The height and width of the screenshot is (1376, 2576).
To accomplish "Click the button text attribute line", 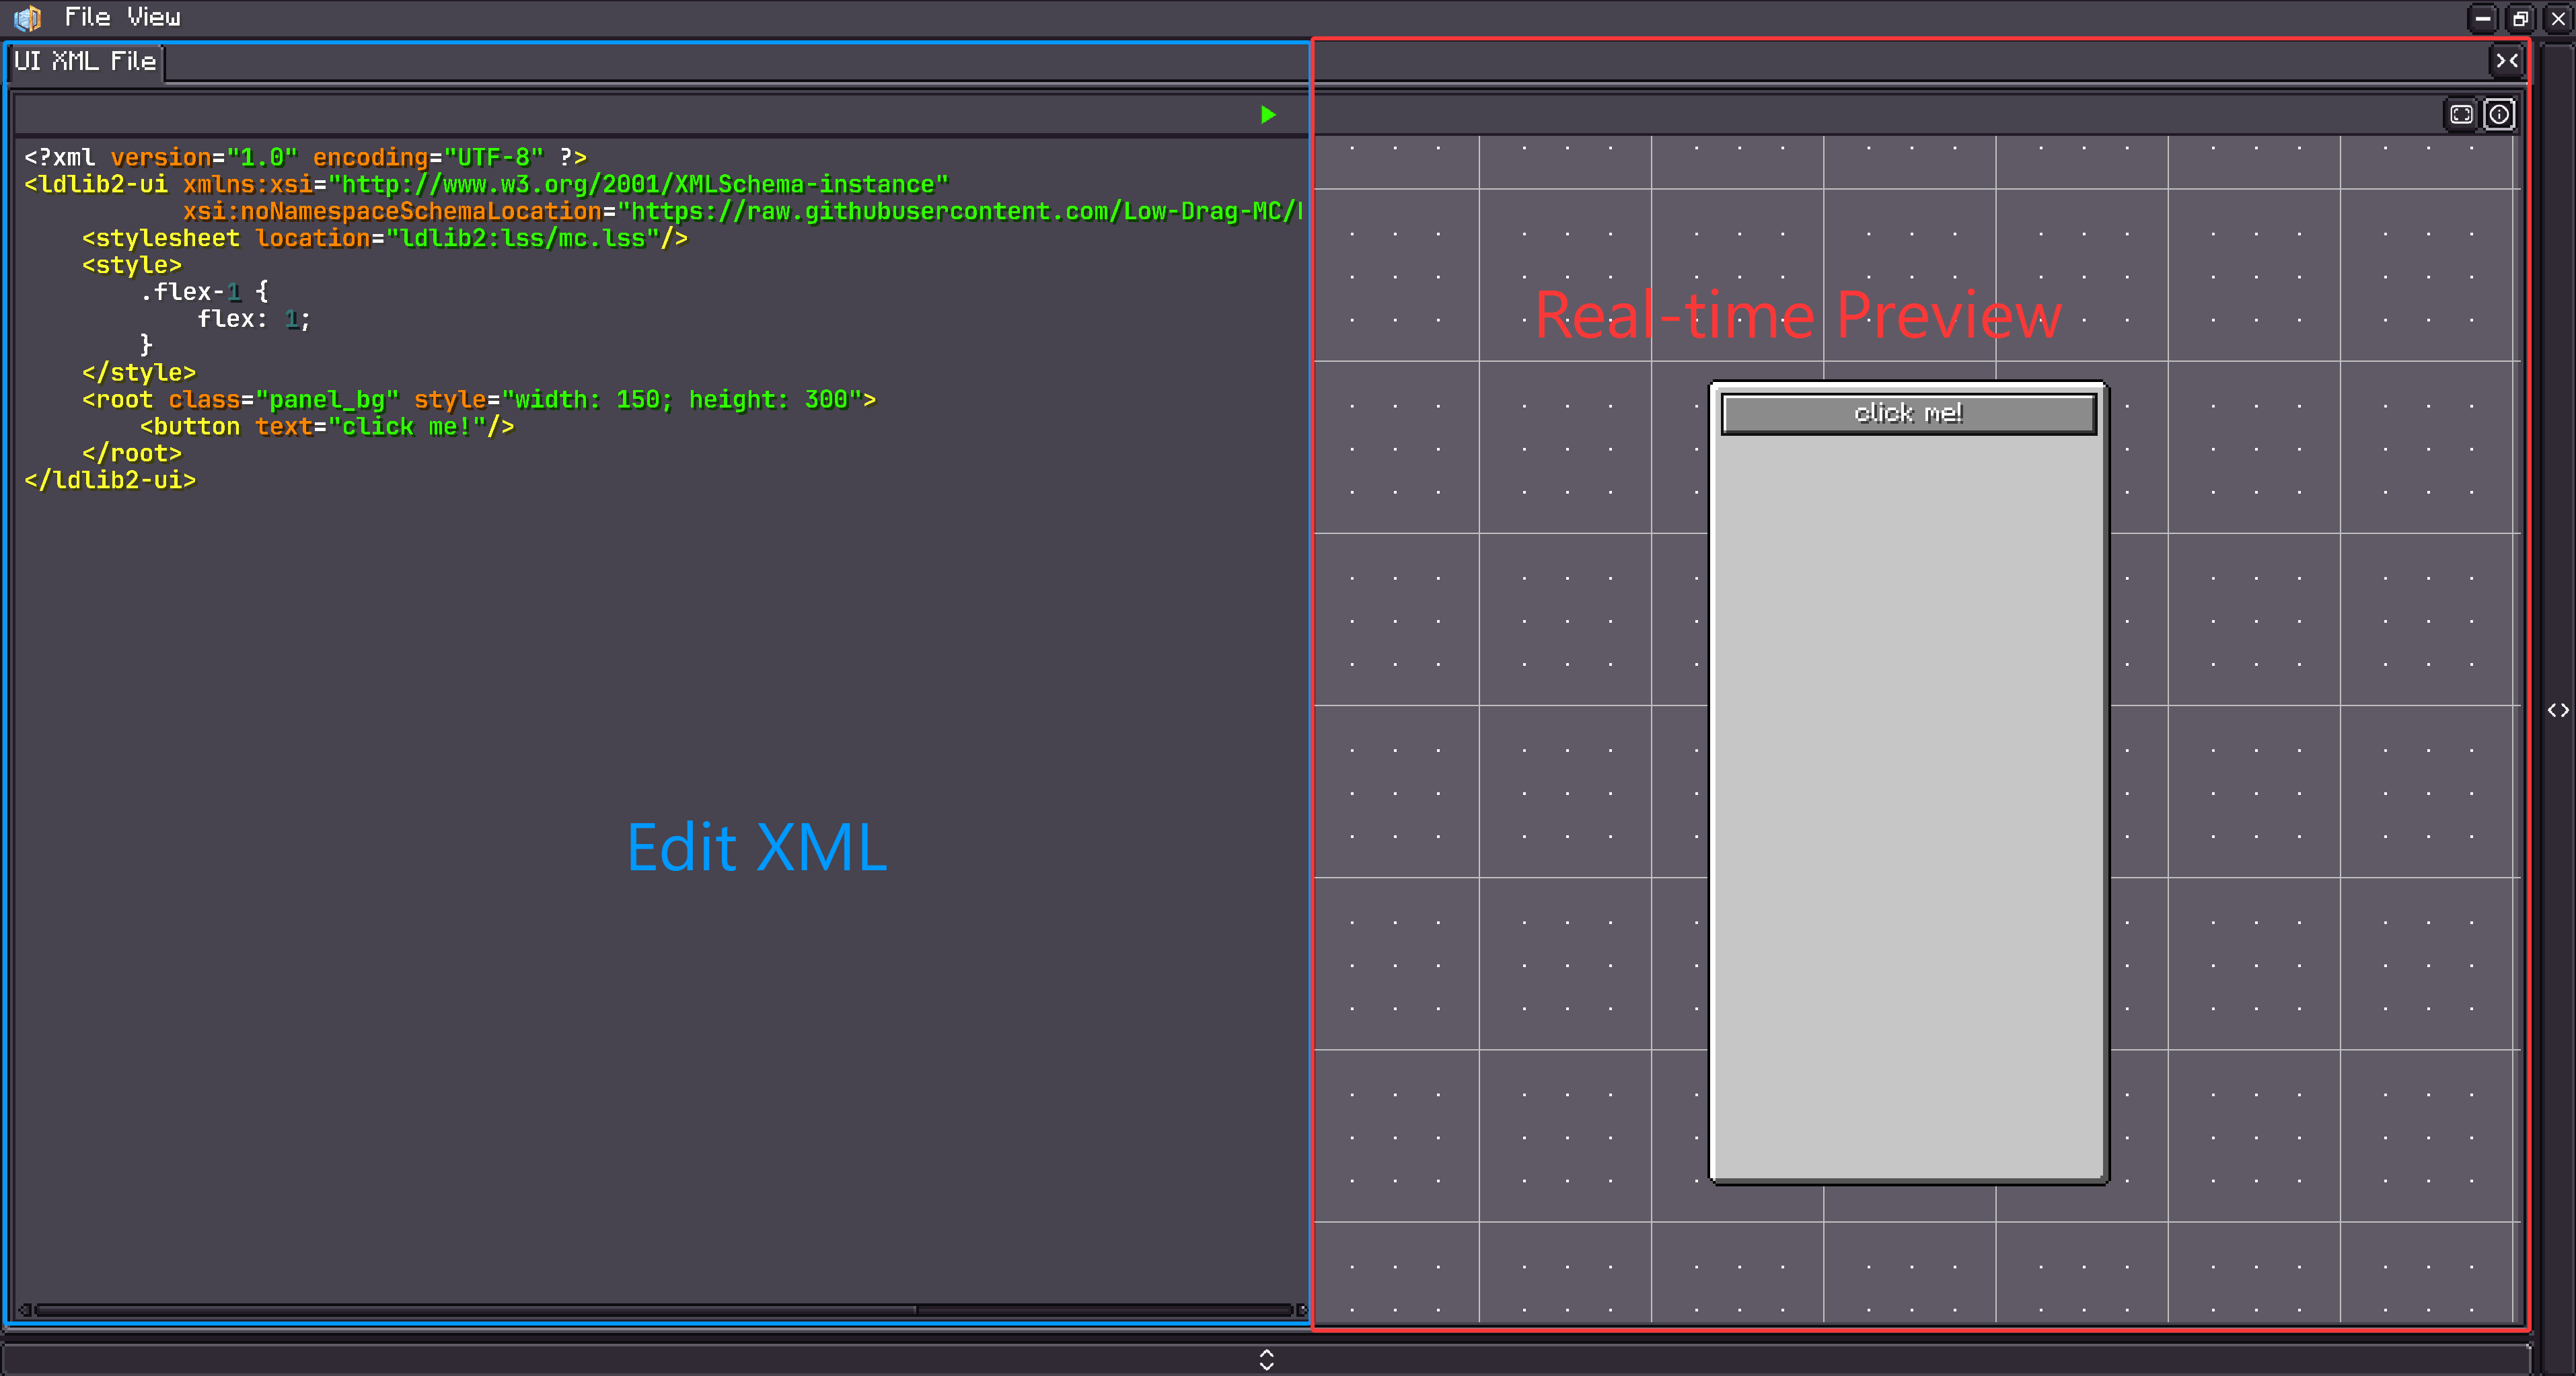I will [x=327, y=427].
